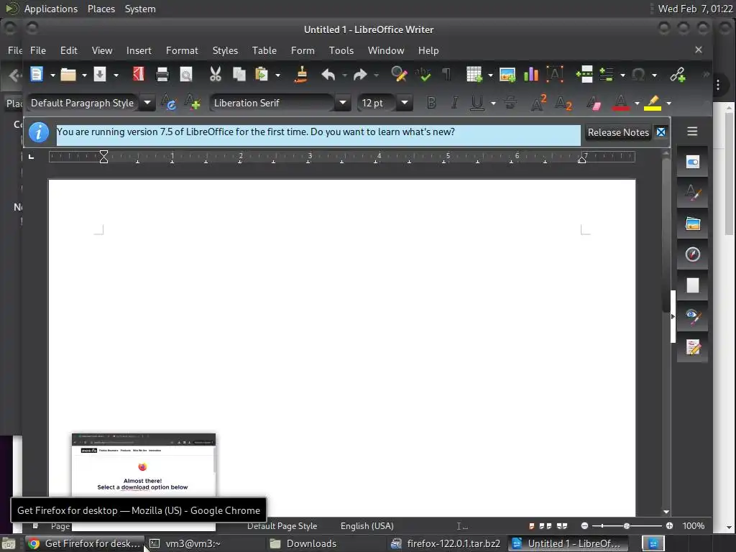Toggle Strikethrough formatting
This screenshot has height=552, width=736.
pos(510,103)
